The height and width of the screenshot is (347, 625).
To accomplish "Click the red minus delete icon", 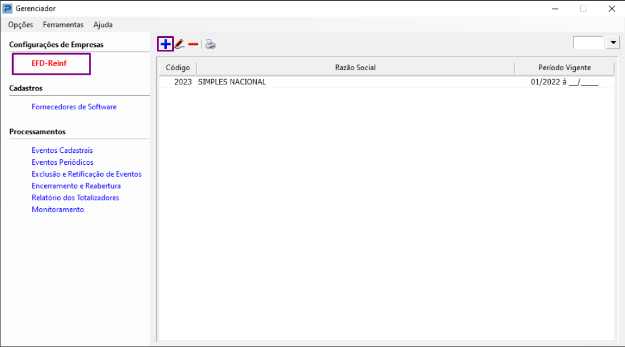I will (x=193, y=44).
